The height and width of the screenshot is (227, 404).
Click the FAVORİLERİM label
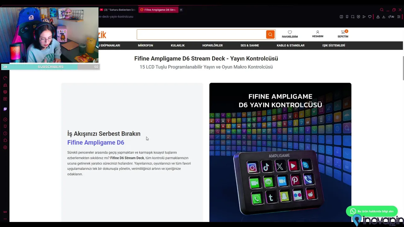pos(290,37)
